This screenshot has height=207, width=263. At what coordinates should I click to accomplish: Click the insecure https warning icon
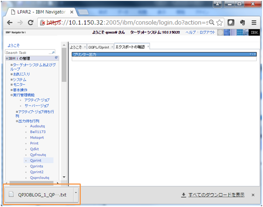[42, 23]
